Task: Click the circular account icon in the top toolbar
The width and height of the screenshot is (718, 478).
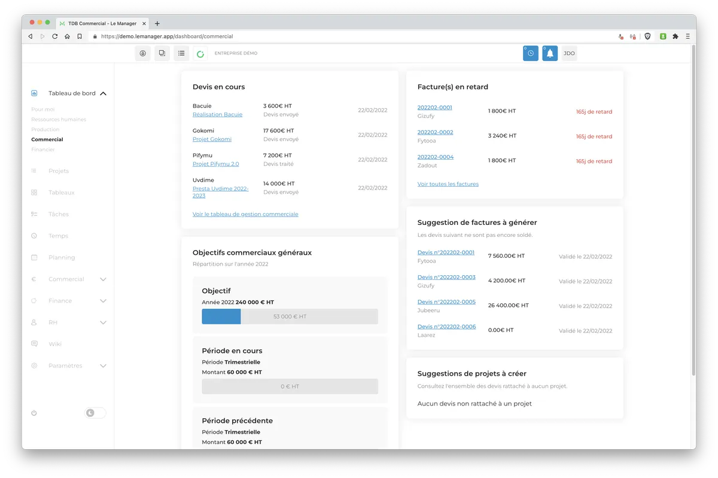Action: [x=143, y=53]
